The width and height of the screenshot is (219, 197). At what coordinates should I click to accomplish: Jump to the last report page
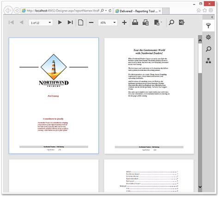click(70, 23)
